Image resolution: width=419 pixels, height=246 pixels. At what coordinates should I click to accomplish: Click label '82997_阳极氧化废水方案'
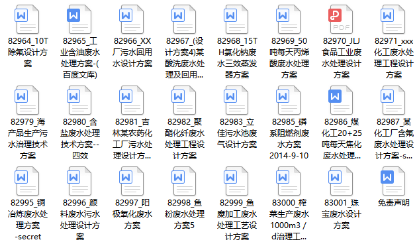coord(132,214)
